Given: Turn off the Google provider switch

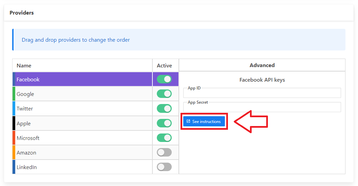Looking at the screenshot, I should pos(164,94).
